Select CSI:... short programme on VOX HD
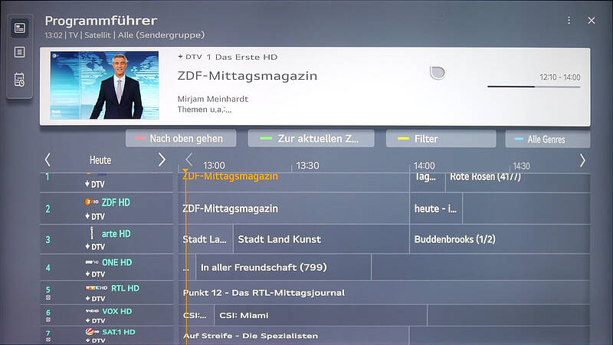This screenshot has height=345, width=613. tap(196, 315)
